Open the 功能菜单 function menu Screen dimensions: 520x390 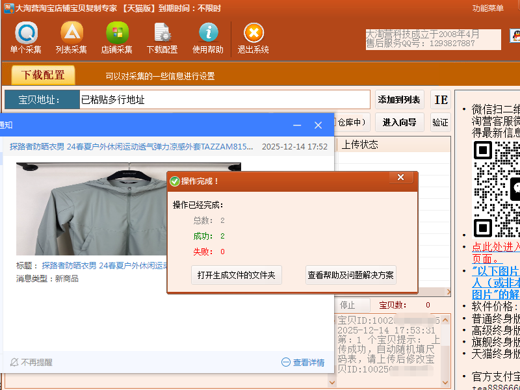[487, 8]
